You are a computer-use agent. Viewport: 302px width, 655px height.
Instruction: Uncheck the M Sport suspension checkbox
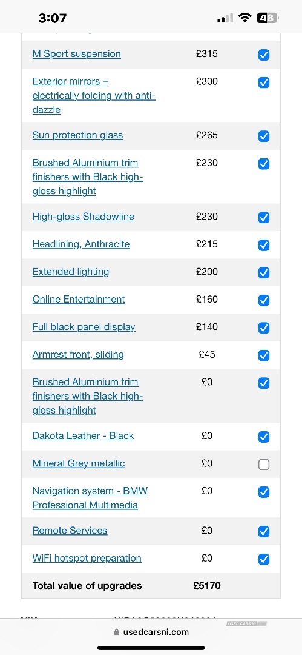(264, 55)
